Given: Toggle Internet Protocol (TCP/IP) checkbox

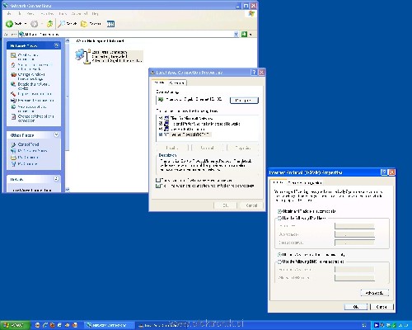Looking at the screenshot, I should click(161, 134).
